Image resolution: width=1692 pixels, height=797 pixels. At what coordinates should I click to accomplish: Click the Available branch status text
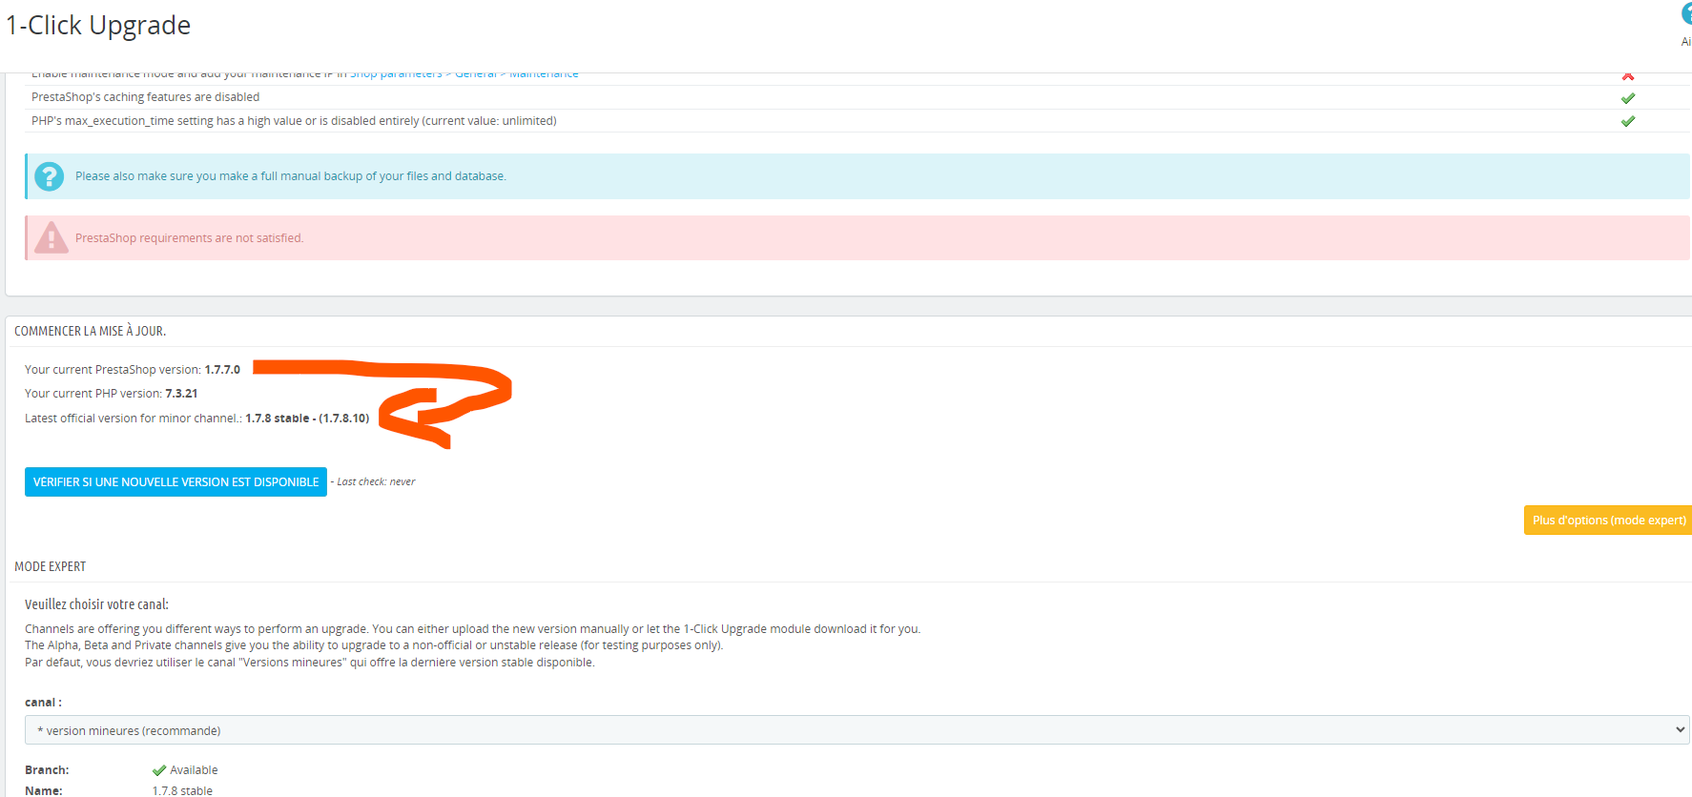pos(194,770)
